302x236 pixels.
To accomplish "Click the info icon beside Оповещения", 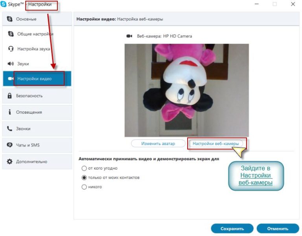I will (9, 112).
